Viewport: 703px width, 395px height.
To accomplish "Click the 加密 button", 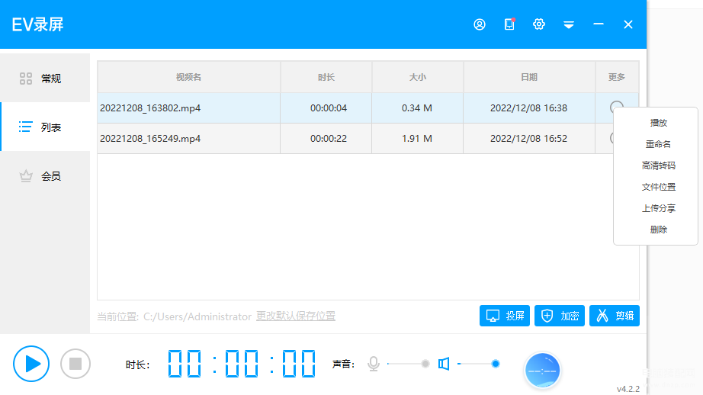I will click(560, 316).
